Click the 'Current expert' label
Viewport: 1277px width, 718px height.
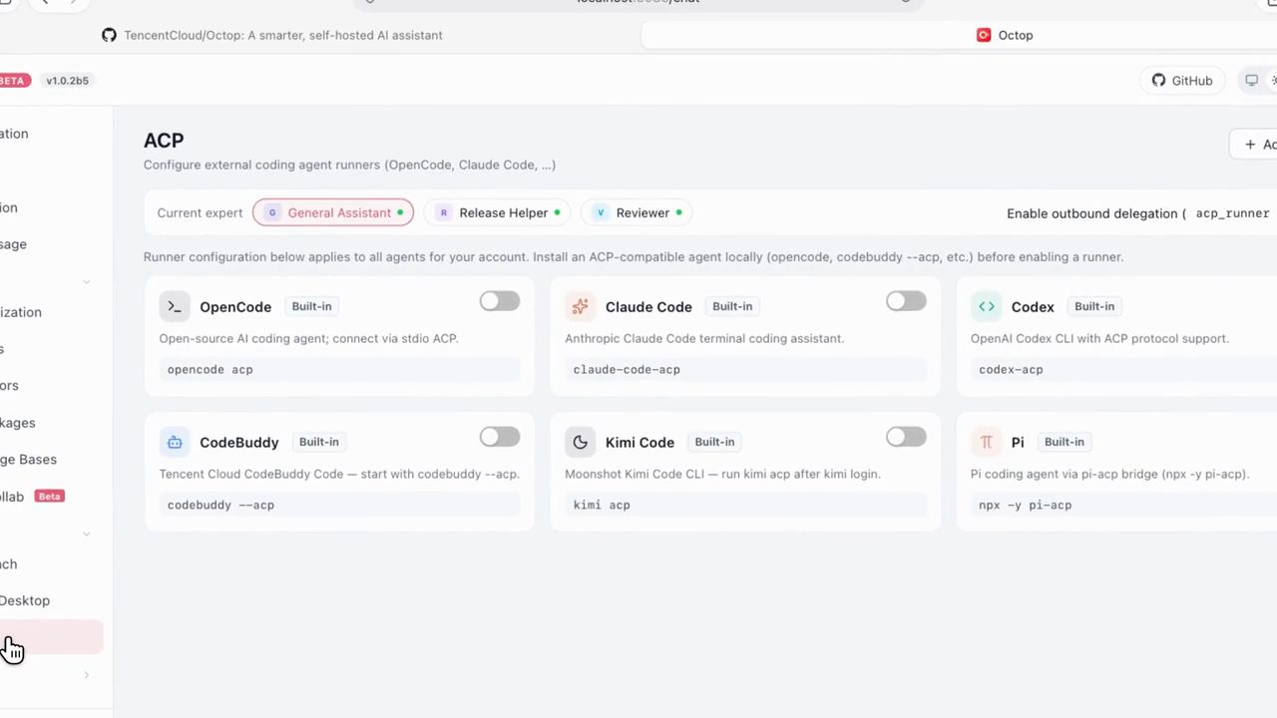(200, 213)
